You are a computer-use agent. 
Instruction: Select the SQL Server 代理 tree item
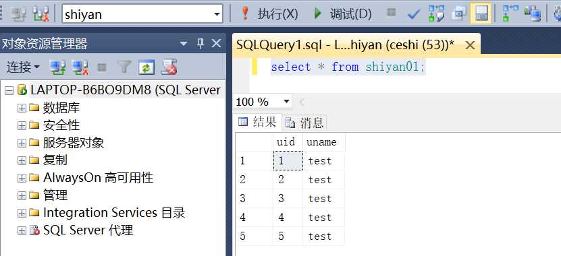click(x=88, y=230)
